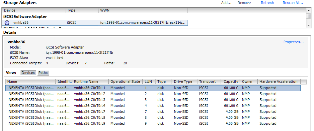Select disk row vmhba36:C0:T0:L9
314x131 pixels.
153,124
